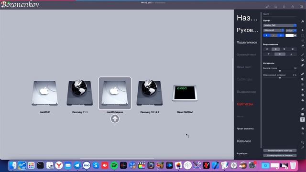Click the white text color swatch

coord(289,35)
